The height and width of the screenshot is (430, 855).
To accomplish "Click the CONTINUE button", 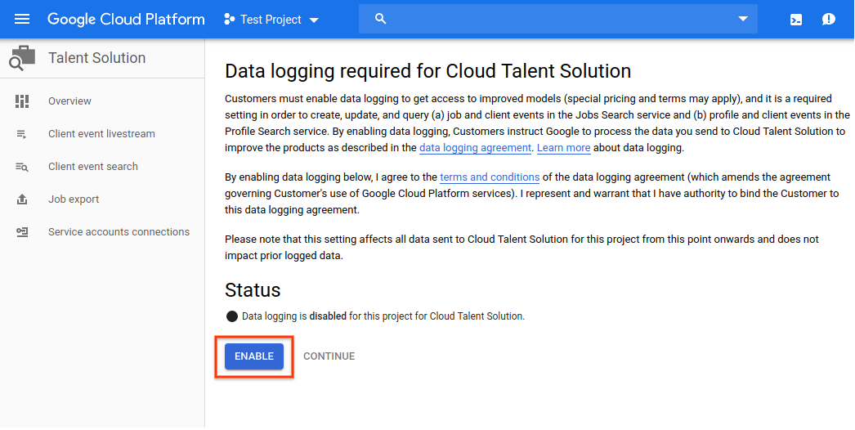I will coord(329,356).
